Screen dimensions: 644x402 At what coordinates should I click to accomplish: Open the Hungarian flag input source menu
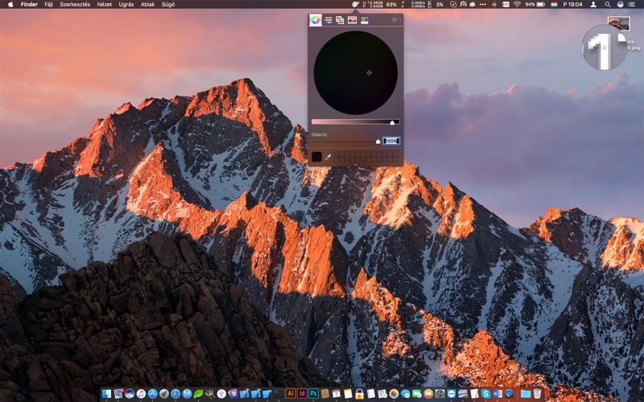[554, 4]
